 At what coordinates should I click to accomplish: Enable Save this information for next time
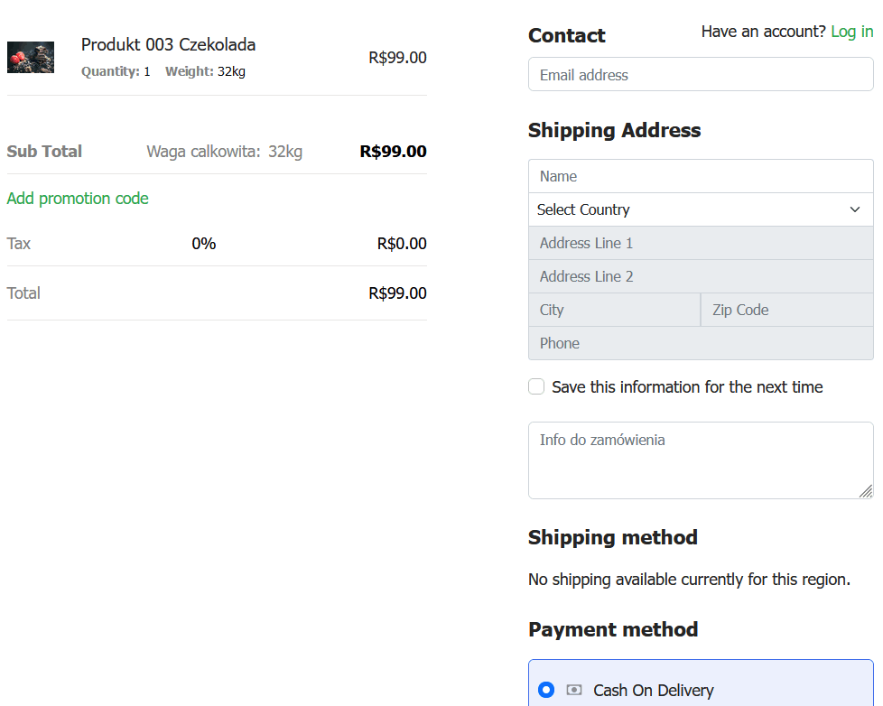[x=536, y=386]
